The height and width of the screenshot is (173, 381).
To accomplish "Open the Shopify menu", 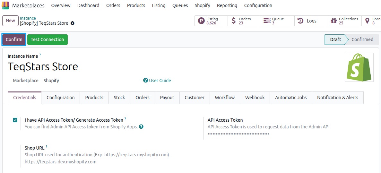I will pyautogui.click(x=203, y=5).
